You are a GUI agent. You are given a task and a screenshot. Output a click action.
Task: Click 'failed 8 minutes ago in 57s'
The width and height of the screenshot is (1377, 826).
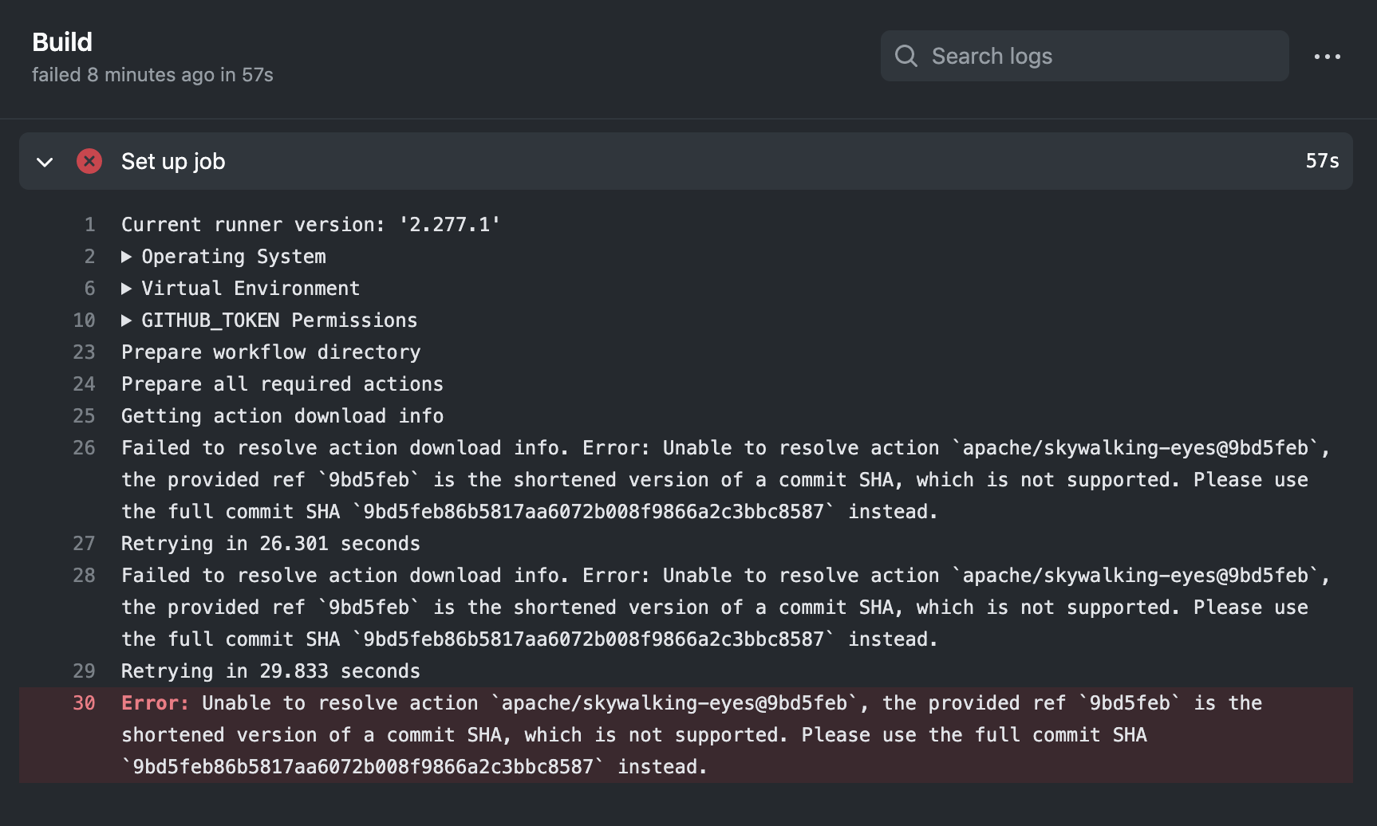(152, 75)
